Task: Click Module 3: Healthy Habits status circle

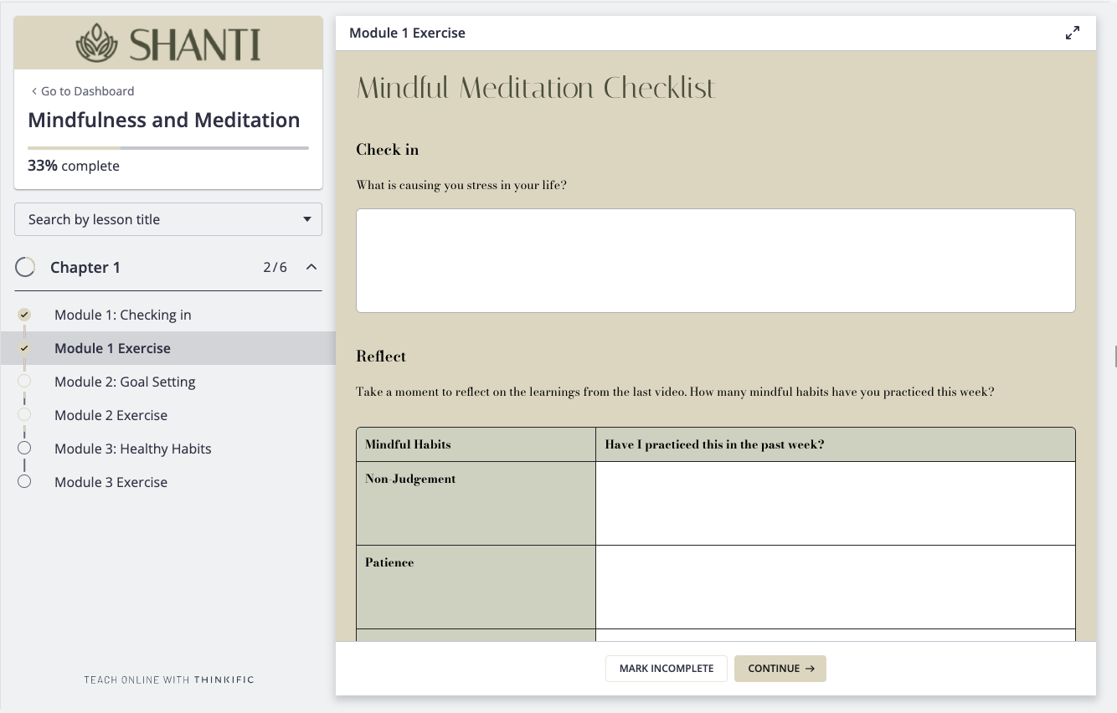Action: (x=25, y=449)
